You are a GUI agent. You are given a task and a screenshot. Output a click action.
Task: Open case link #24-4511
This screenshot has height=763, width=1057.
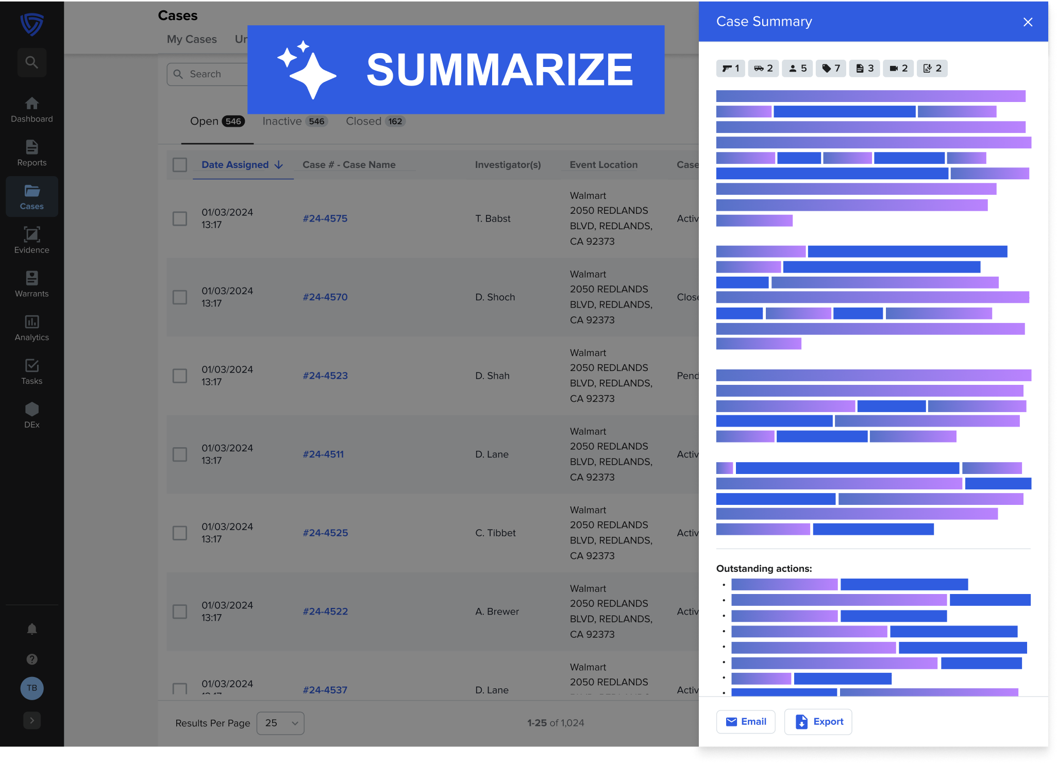(x=323, y=454)
